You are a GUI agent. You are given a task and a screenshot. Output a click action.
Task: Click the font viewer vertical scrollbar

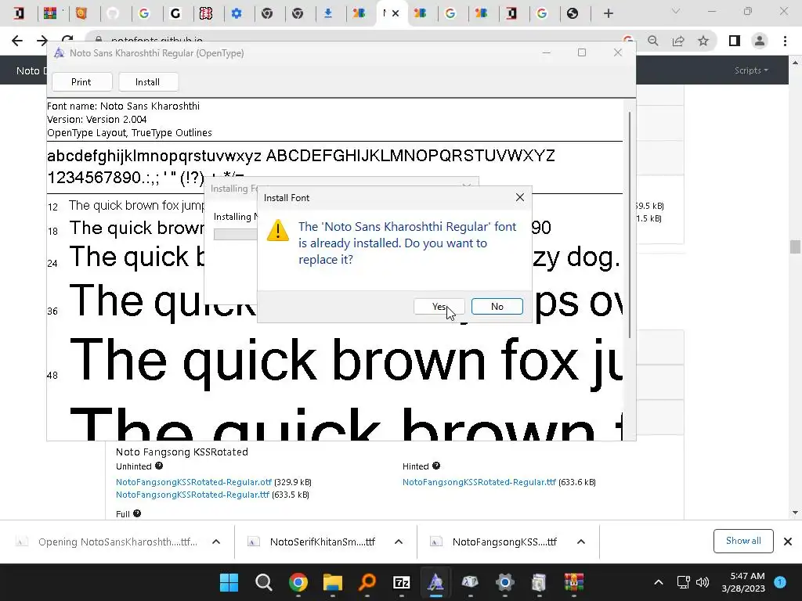click(630, 225)
